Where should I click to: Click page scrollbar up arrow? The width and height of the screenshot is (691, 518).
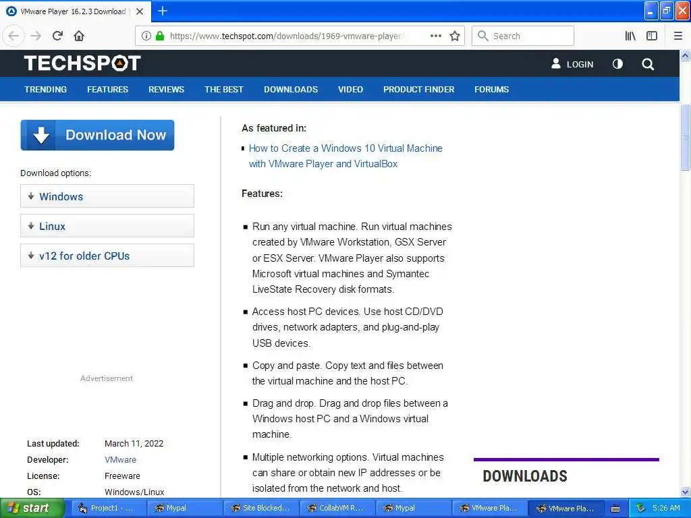point(685,55)
